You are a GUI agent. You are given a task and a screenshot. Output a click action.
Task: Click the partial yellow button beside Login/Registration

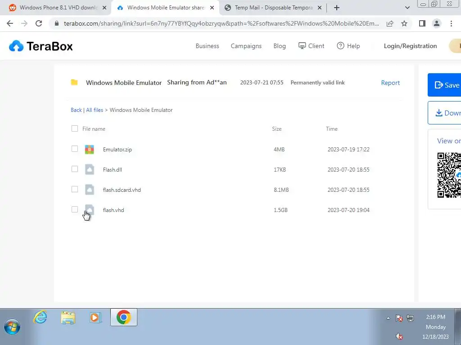coord(455,46)
